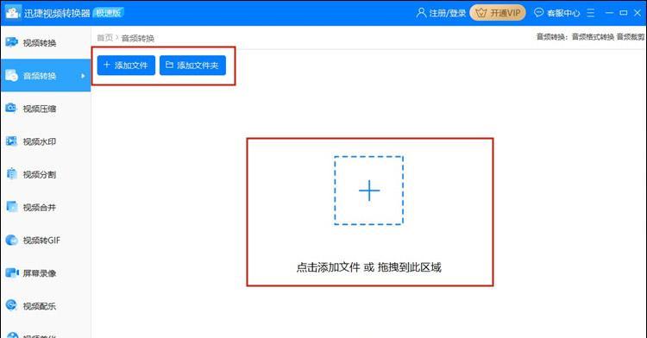Click the VIP crown icon
The width and height of the screenshot is (647, 338).
click(x=481, y=13)
